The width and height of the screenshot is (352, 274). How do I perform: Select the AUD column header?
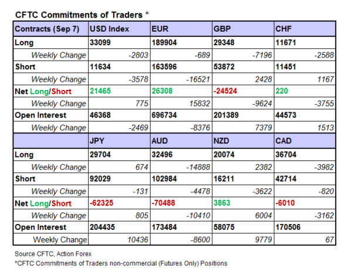point(160,141)
